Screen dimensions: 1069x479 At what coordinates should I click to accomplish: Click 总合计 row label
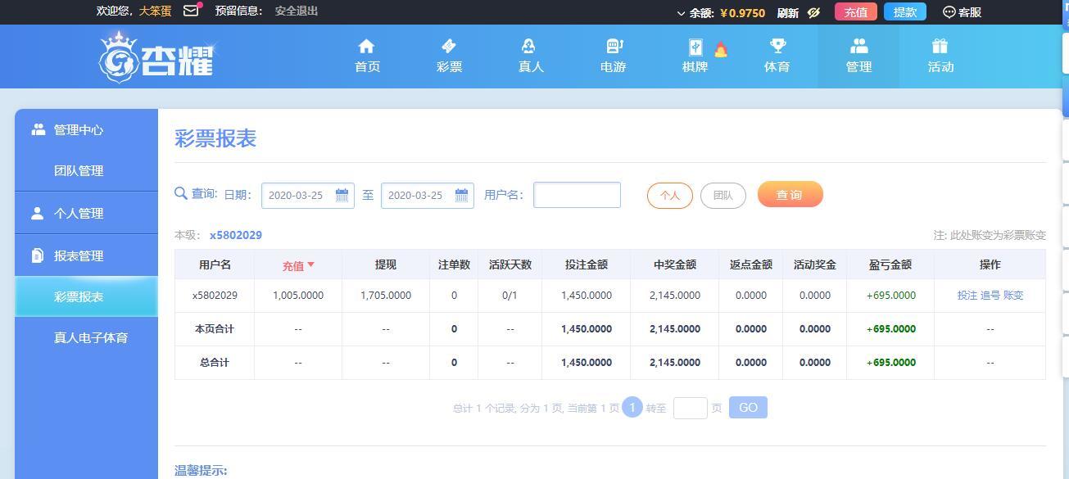pos(215,363)
